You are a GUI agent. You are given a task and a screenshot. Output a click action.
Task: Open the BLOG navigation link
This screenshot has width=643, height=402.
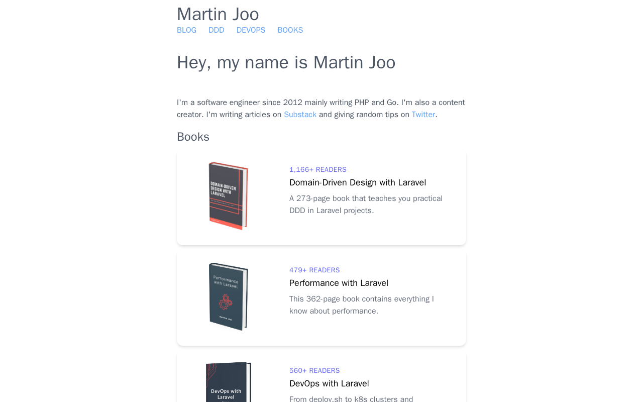[186, 30]
